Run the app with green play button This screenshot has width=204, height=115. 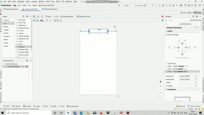[152, 5]
